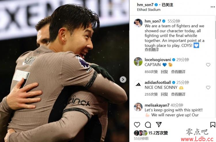Image resolution: width=216 pixels, height=142 pixels.
Task: Like adidasfootball's comment heart
Action: [208, 87]
